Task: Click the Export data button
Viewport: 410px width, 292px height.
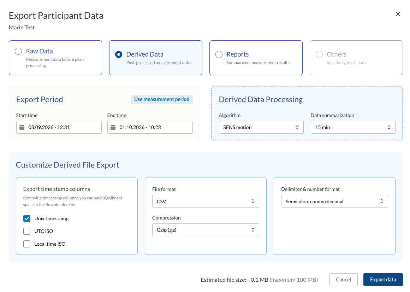Action: point(383,280)
